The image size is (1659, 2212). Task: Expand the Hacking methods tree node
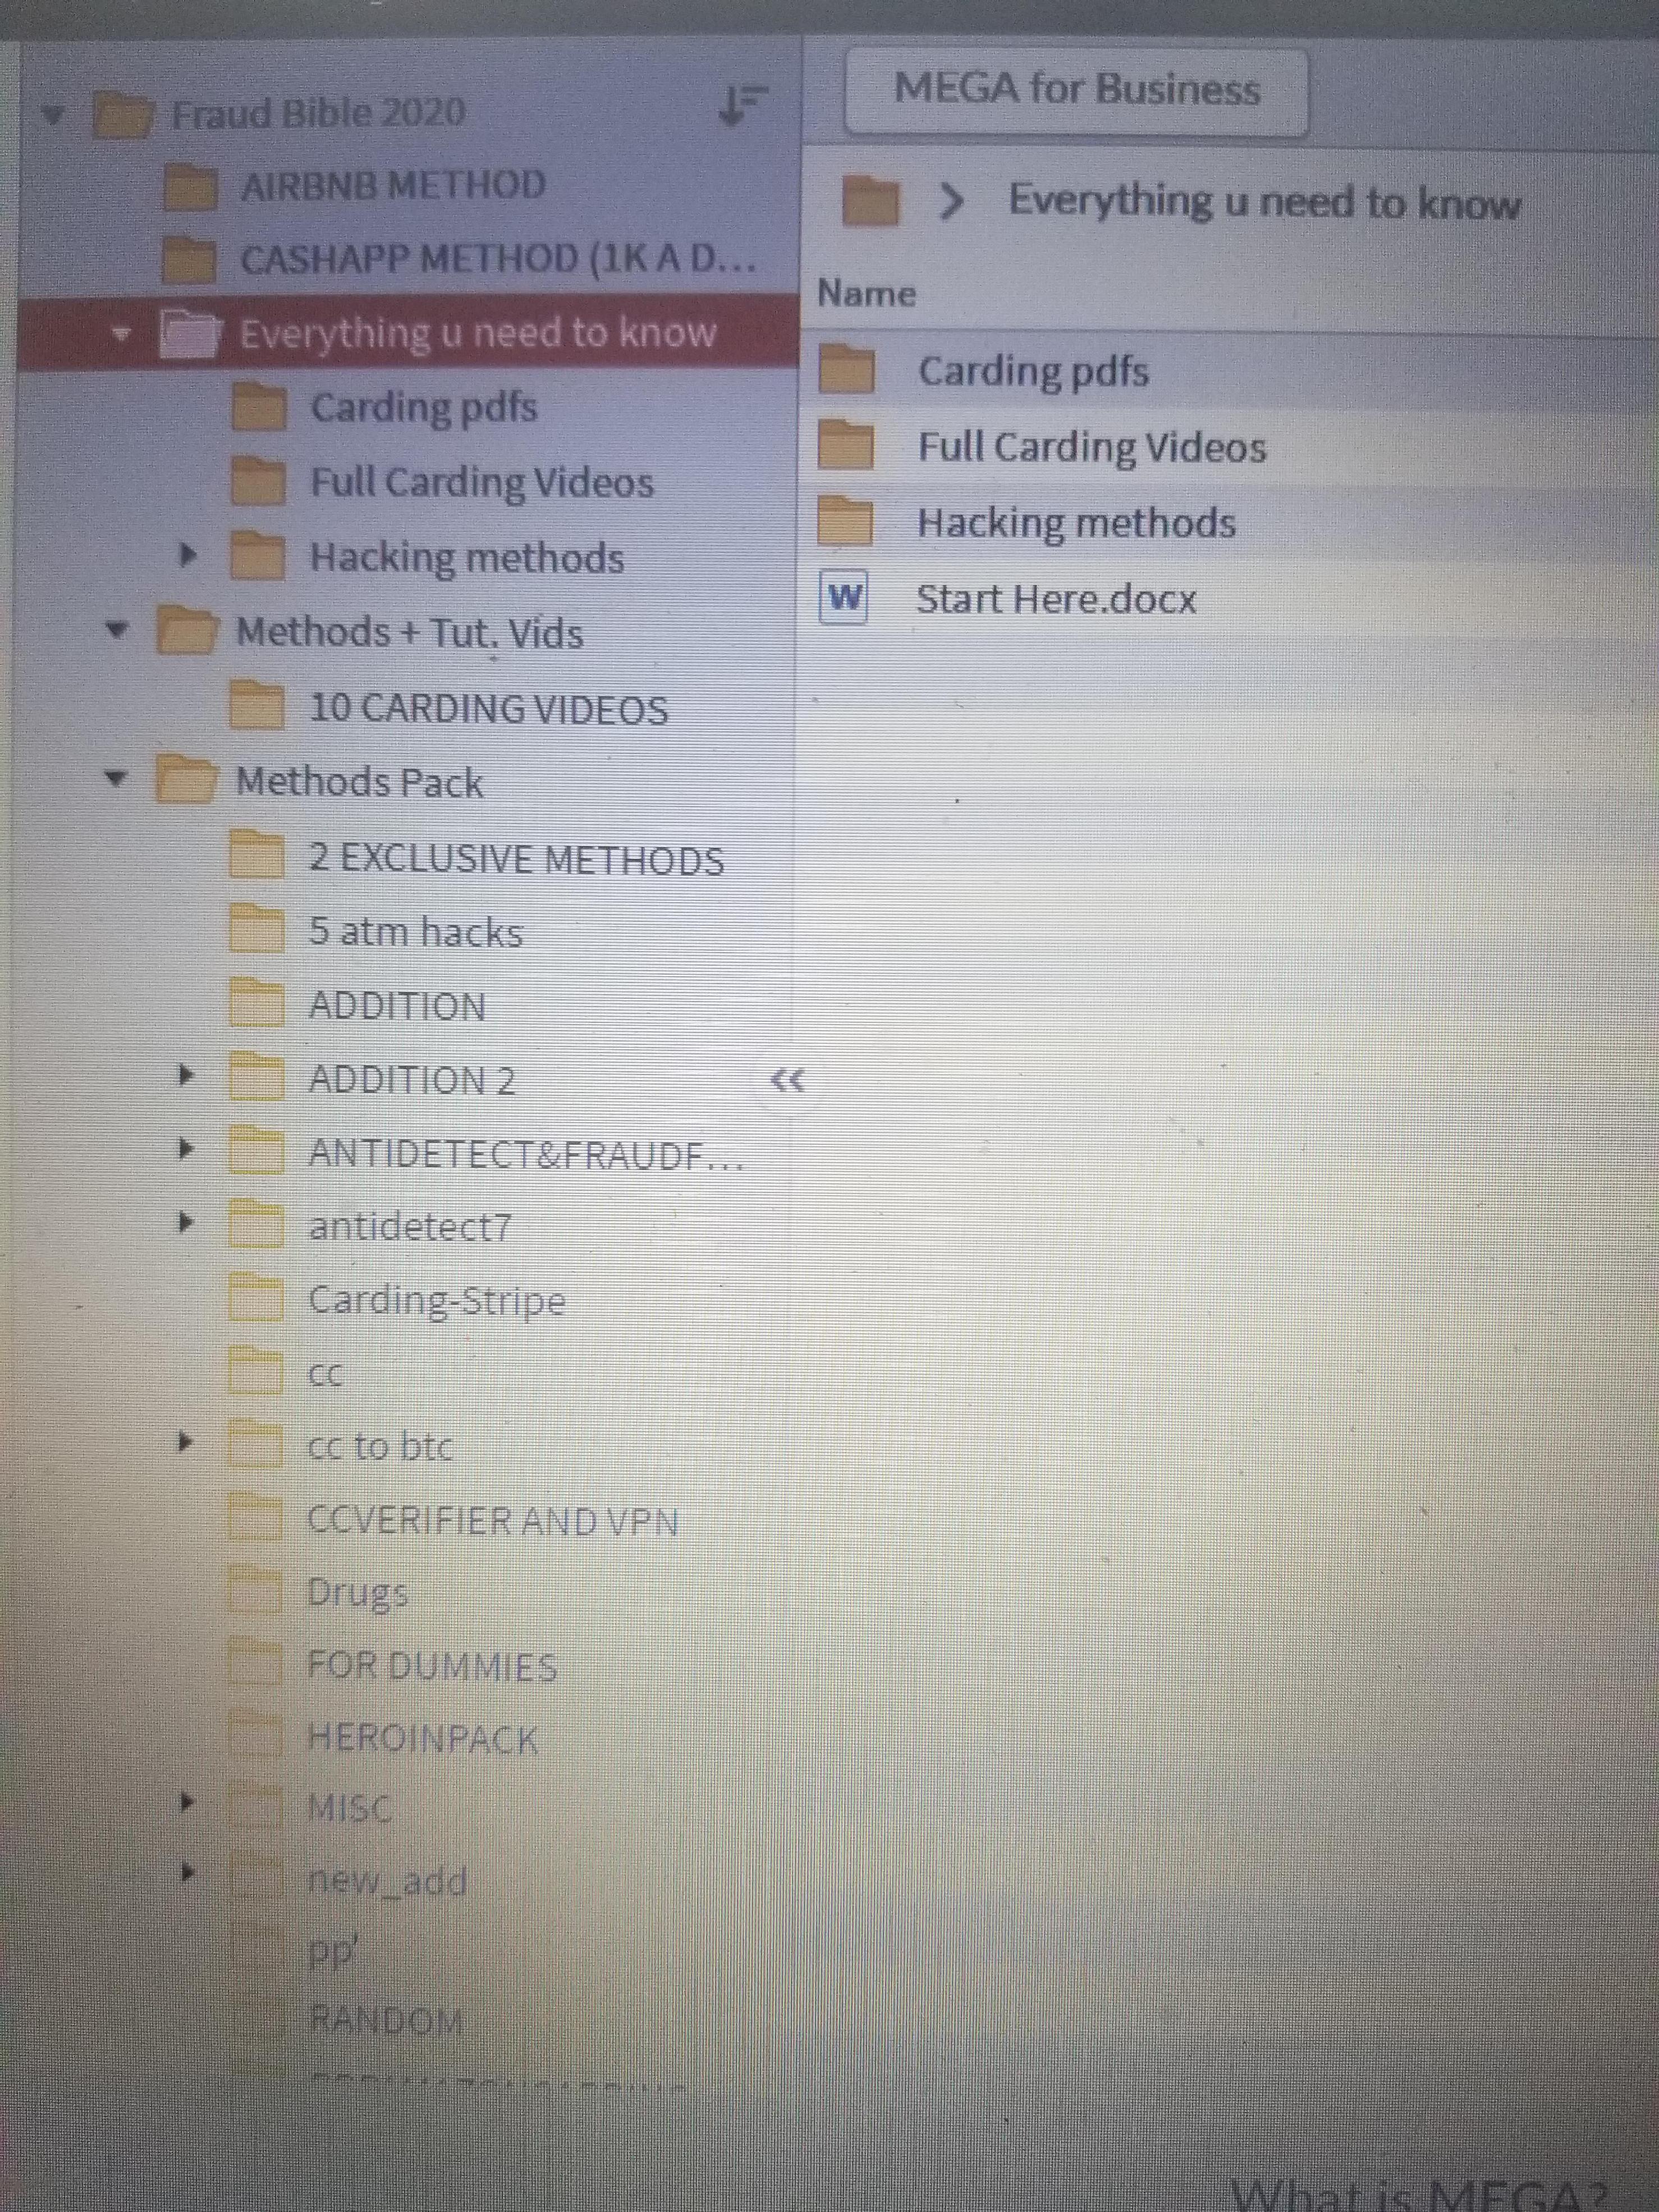(186, 555)
